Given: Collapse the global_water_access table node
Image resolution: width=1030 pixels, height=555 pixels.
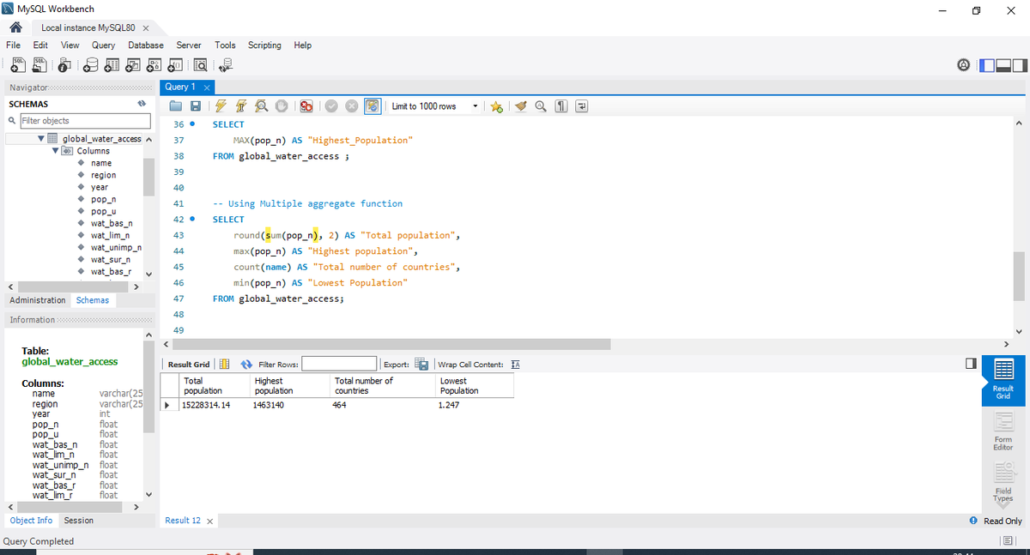Looking at the screenshot, I should click(x=40, y=139).
